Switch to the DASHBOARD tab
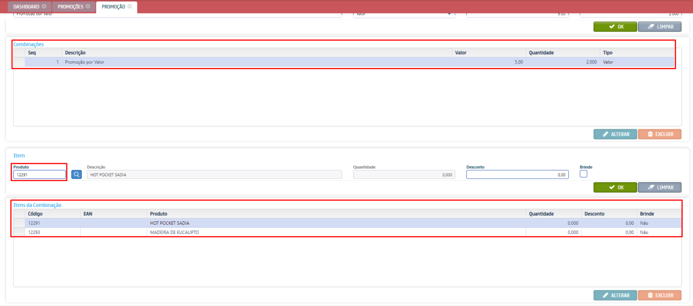This screenshot has height=306, width=693. (26, 7)
